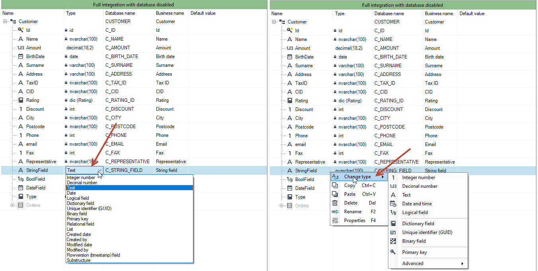Image resolution: width=538 pixels, height=271 pixels.
Task: Click the logical icon beside BoolField in left panel
Action: point(21,179)
